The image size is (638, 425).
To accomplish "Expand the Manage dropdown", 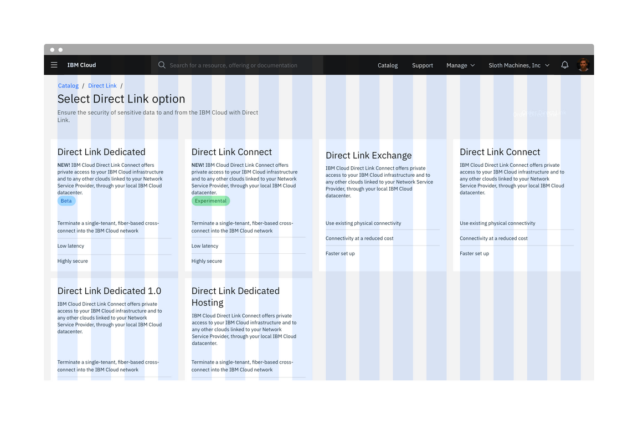I will tap(460, 65).
